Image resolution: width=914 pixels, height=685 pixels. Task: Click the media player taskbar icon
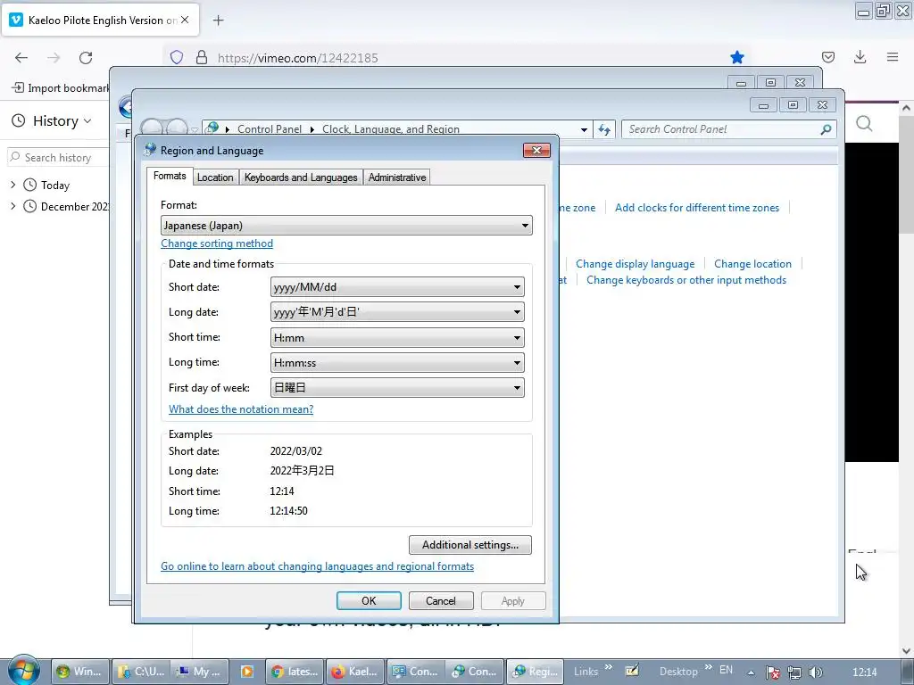[x=246, y=671]
